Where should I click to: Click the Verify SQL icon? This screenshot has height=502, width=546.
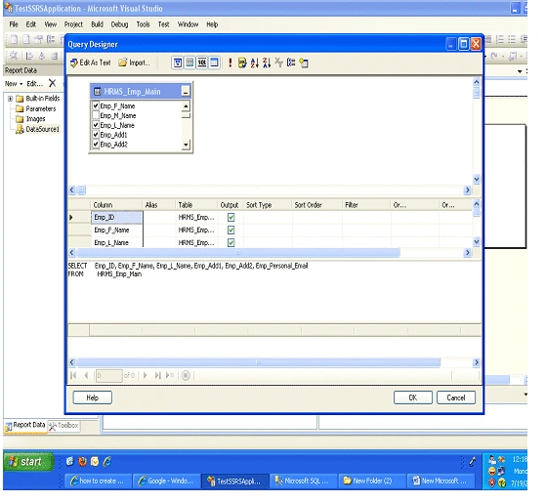click(242, 63)
